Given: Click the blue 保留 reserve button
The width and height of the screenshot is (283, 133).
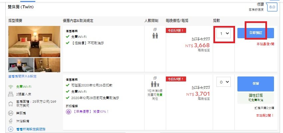Looking at the screenshot, I should (x=256, y=84).
